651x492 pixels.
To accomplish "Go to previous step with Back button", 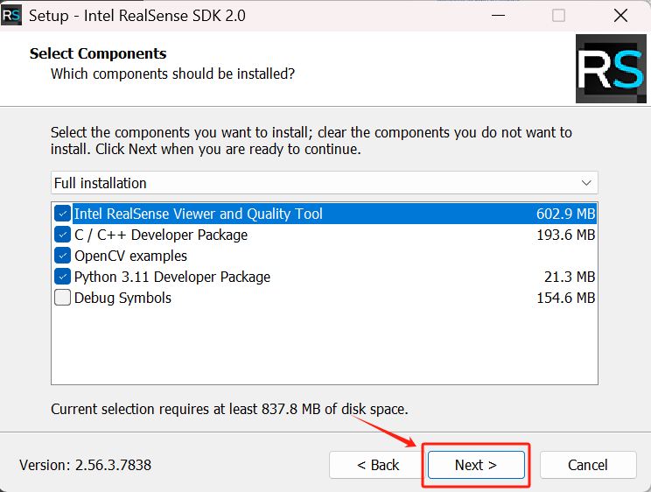I will [378, 465].
